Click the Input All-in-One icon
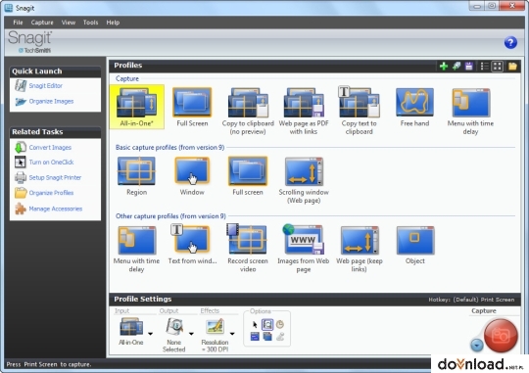Screen dimensions: 529x373 click(x=131, y=327)
